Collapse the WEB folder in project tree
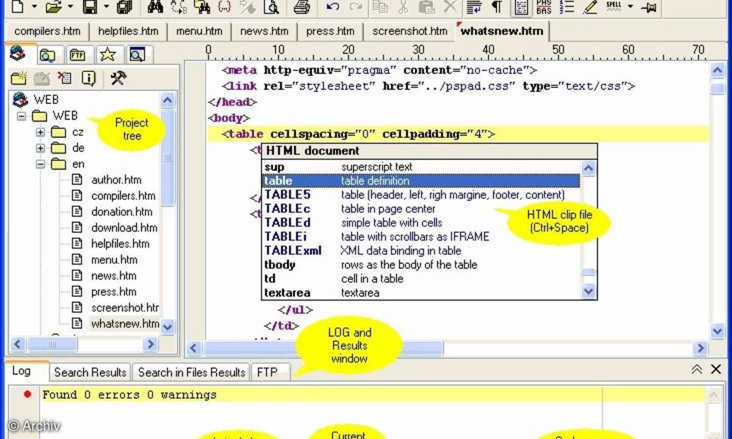Screen dimensions: 732x439 click(21, 115)
